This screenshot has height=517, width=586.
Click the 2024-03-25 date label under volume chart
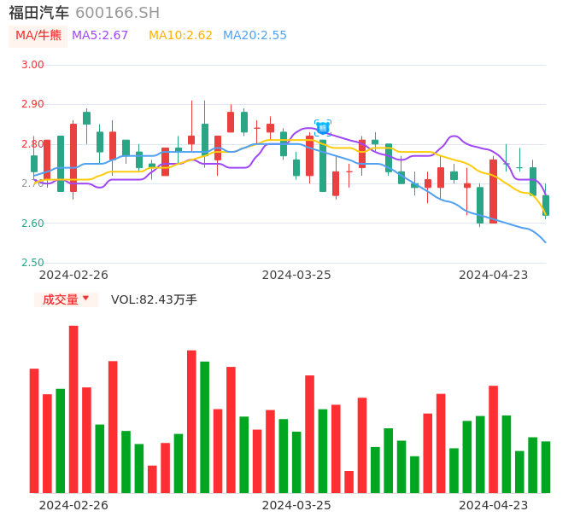pos(296,504)
